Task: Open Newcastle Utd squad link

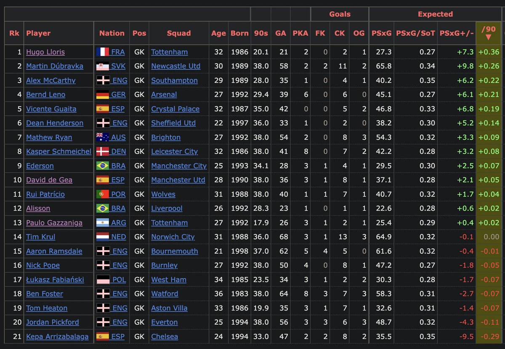Action: pos(176,66)
